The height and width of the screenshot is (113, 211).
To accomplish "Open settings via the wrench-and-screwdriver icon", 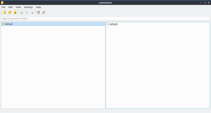I will click(x=44, y=12).
